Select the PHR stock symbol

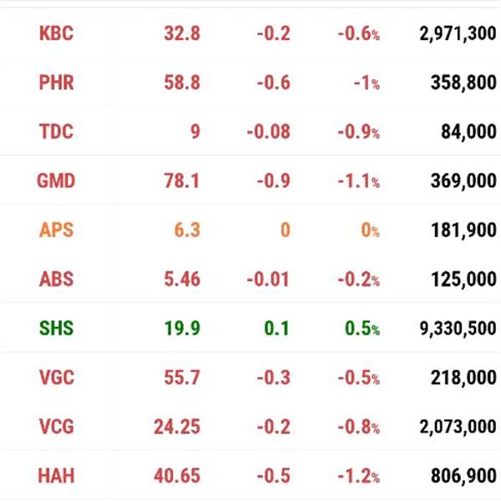[56, 83]
